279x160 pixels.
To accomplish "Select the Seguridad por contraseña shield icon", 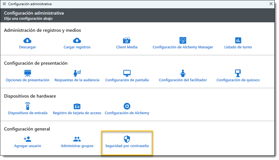I will pos(127,139).
